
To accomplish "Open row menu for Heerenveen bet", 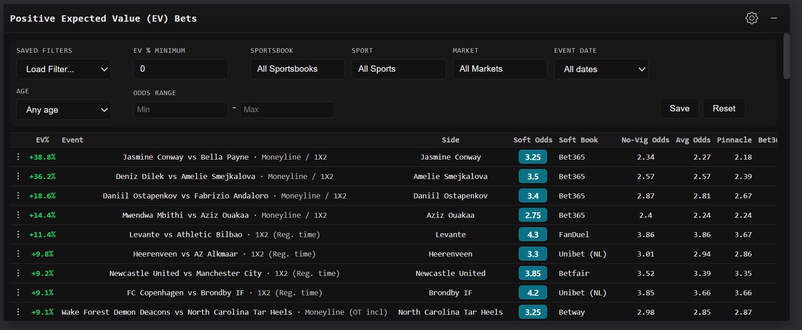I will [18, 253].
